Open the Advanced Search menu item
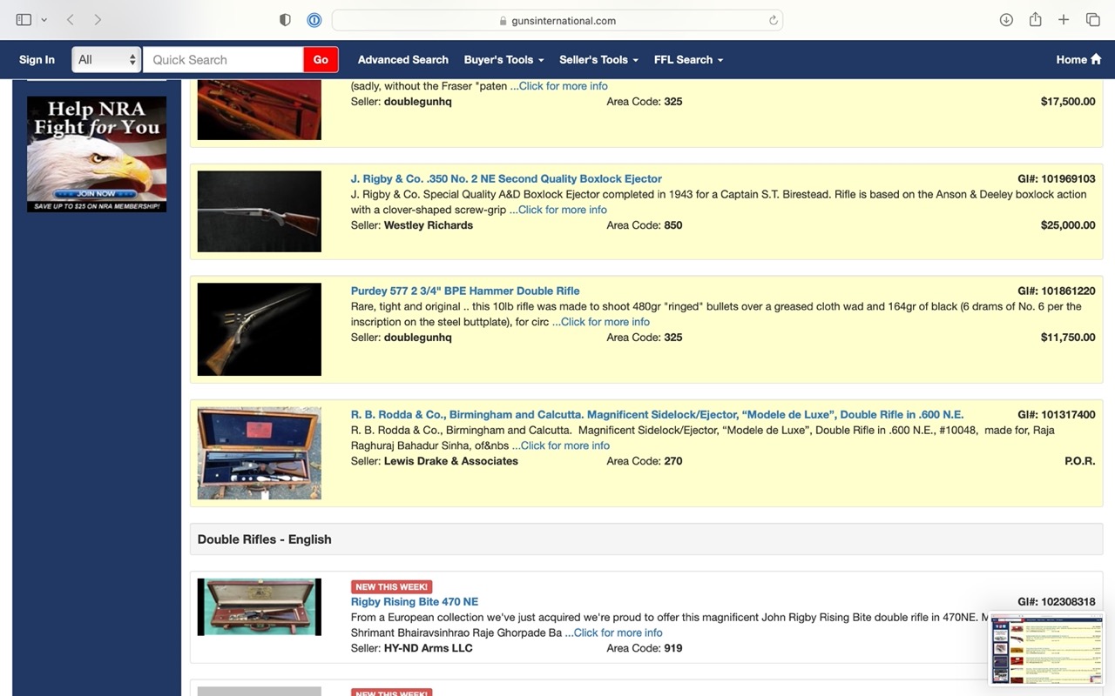Image resolution: width=1115 pixels, height=696 pixels. [402, 59]
